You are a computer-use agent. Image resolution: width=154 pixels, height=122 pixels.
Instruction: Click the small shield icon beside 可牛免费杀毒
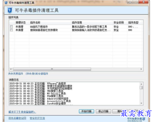pos(144,119)
